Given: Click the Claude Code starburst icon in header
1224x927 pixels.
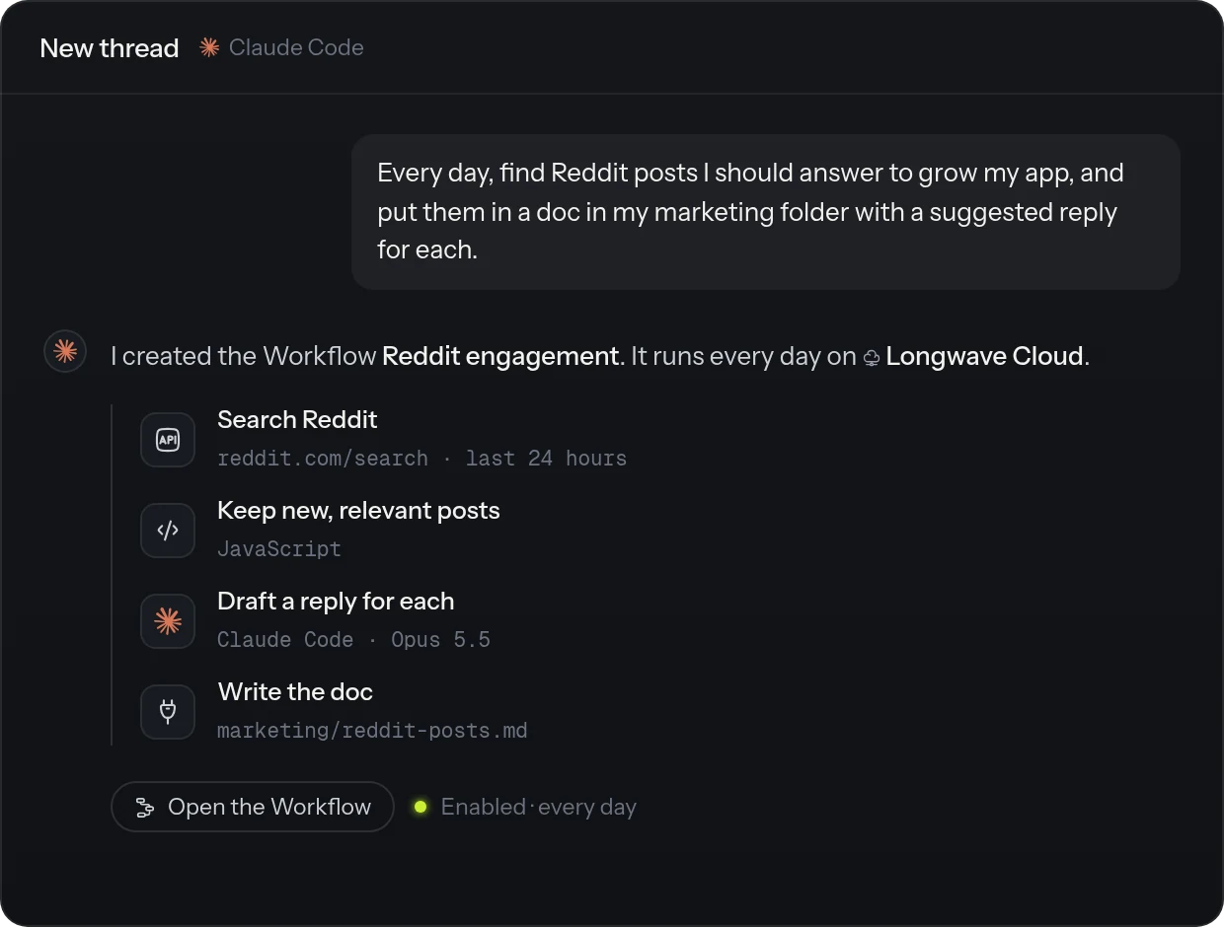Looking at the screenshot, I should click(x=209, y=47).
